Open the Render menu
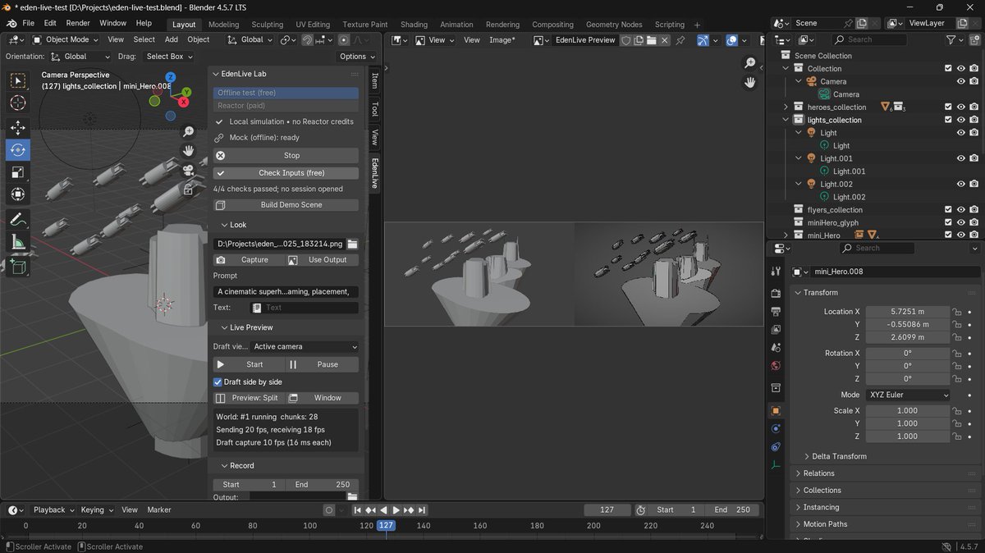Image resolution: width=985 pixels, height=553 pixels. pos(78,23)
